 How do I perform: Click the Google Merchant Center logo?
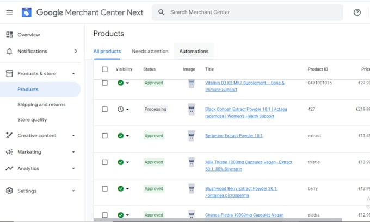click(27, 12)
